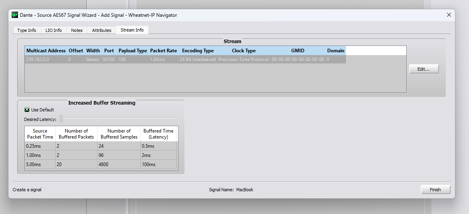
Task: Click the payload type value 100
Action: click(133, 59)
